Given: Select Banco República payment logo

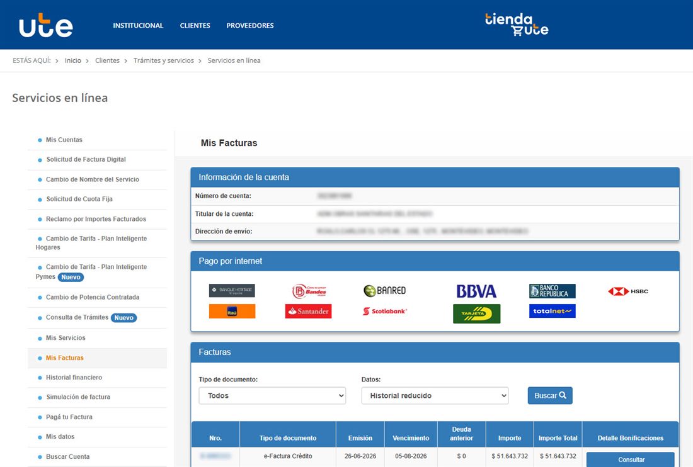Looking at the screenshot, I should 553,291.
